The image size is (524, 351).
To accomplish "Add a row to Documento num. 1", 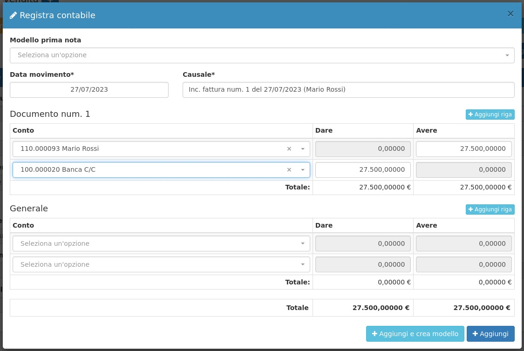I will point(490,115).
